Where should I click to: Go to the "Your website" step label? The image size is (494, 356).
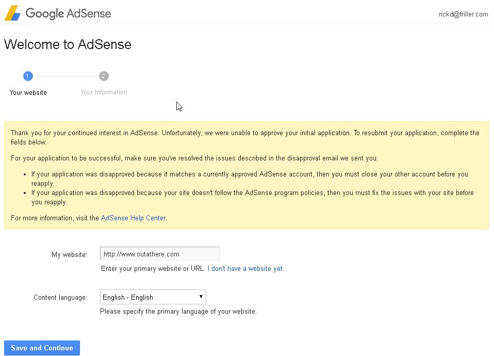click(28, 93)
